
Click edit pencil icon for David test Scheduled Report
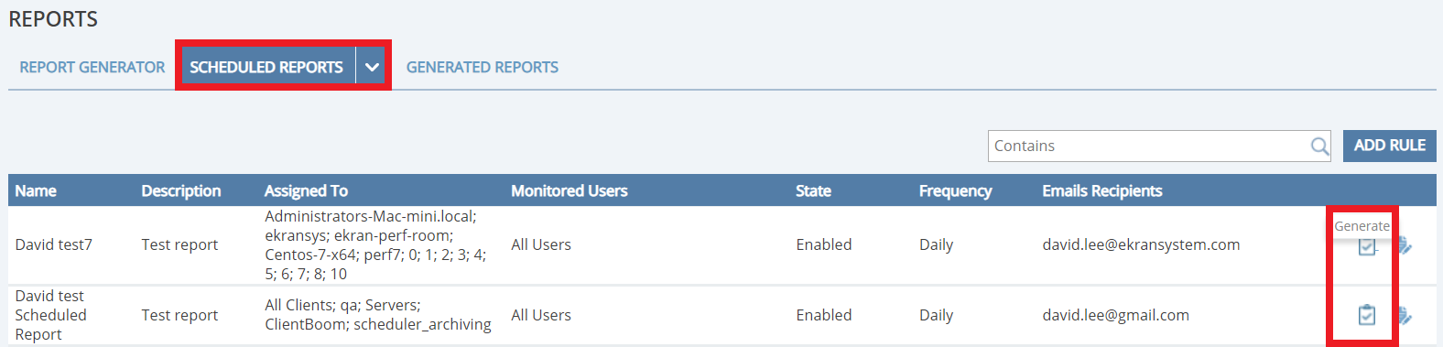click(x=1405, y=316)
